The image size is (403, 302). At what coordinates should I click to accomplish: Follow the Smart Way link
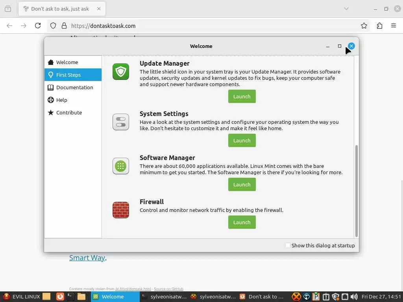pos(87,258)
